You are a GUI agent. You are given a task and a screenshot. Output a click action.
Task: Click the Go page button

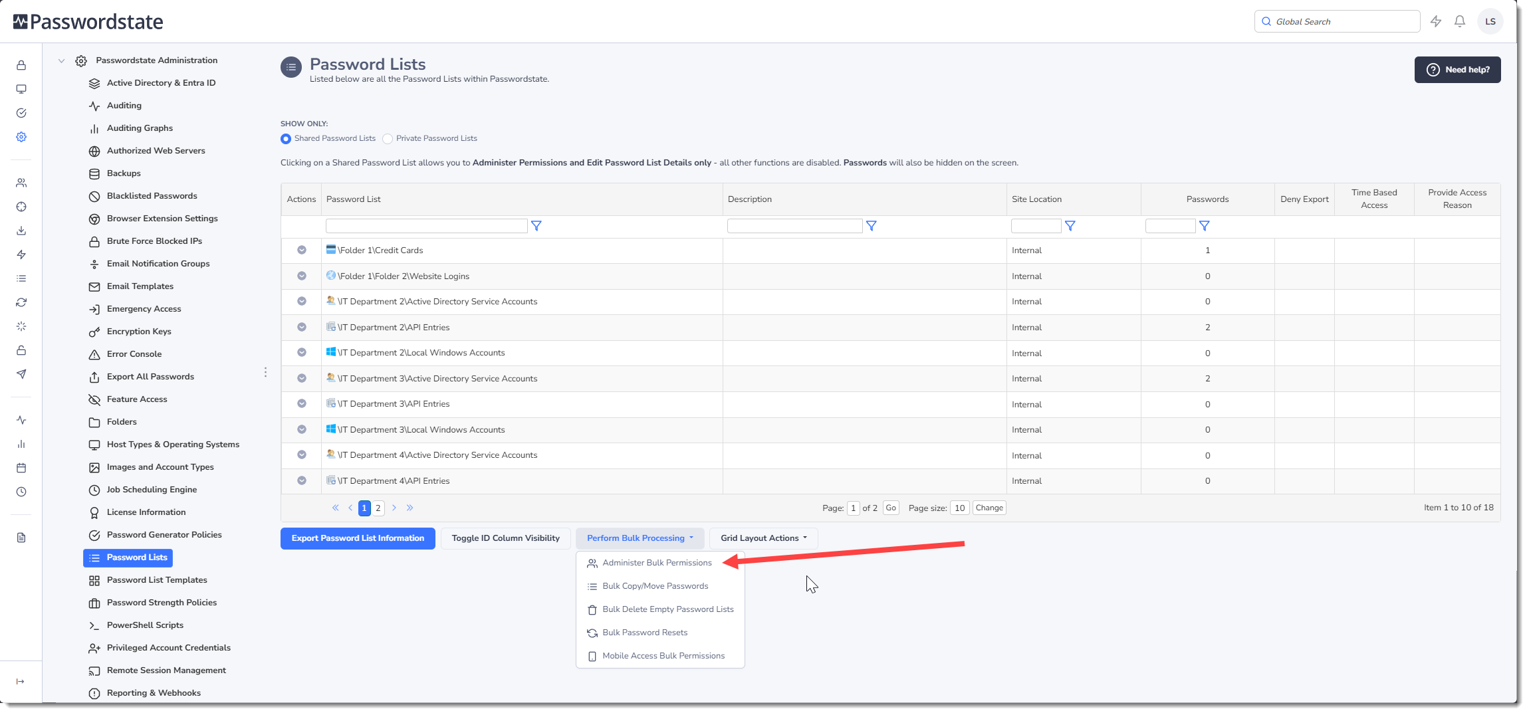[x=891, y=508]
